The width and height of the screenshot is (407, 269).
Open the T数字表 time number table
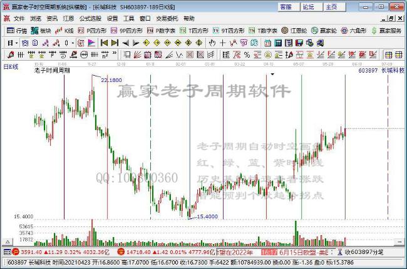point(263,31)
